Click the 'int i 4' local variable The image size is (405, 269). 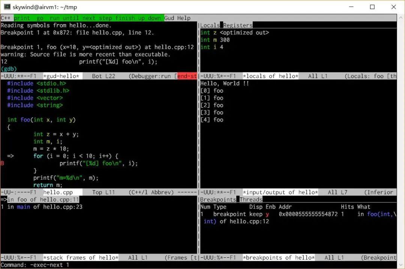click(x=212, y=47)
